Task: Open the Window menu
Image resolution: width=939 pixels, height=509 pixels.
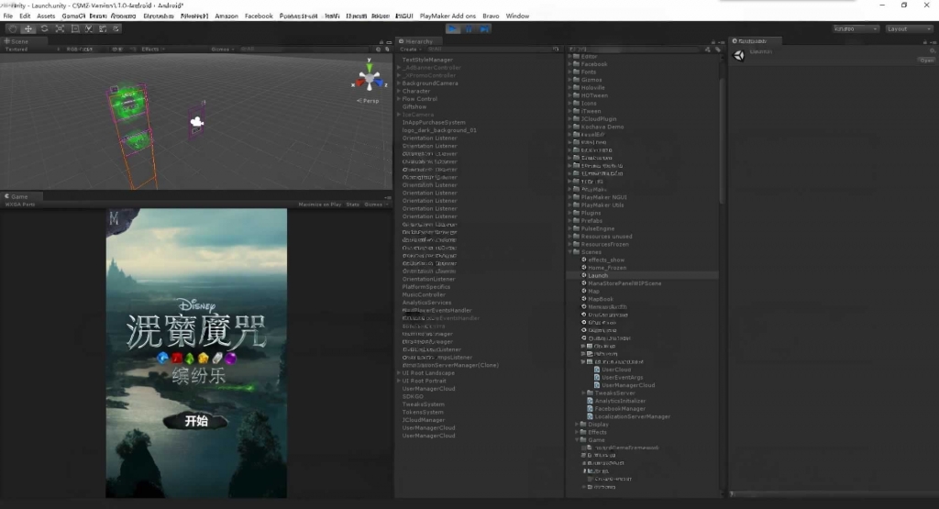Action: click(x=517, y=17)
